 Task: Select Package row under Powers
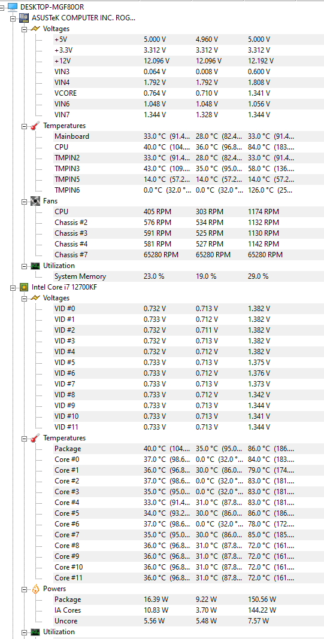pos(188,600)
